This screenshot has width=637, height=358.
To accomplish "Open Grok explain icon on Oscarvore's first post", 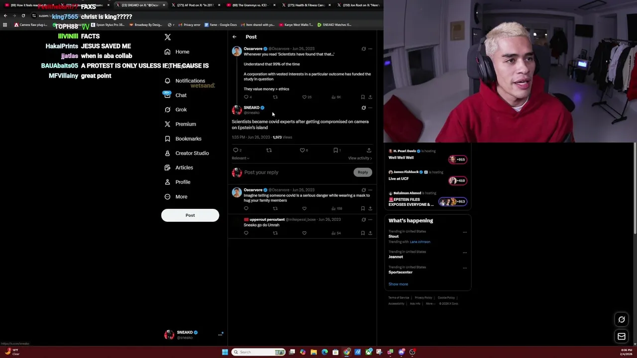I will pos(363,49).
